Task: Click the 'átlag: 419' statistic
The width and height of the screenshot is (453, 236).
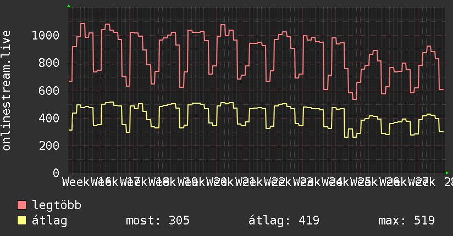Action: click(284, 221)
